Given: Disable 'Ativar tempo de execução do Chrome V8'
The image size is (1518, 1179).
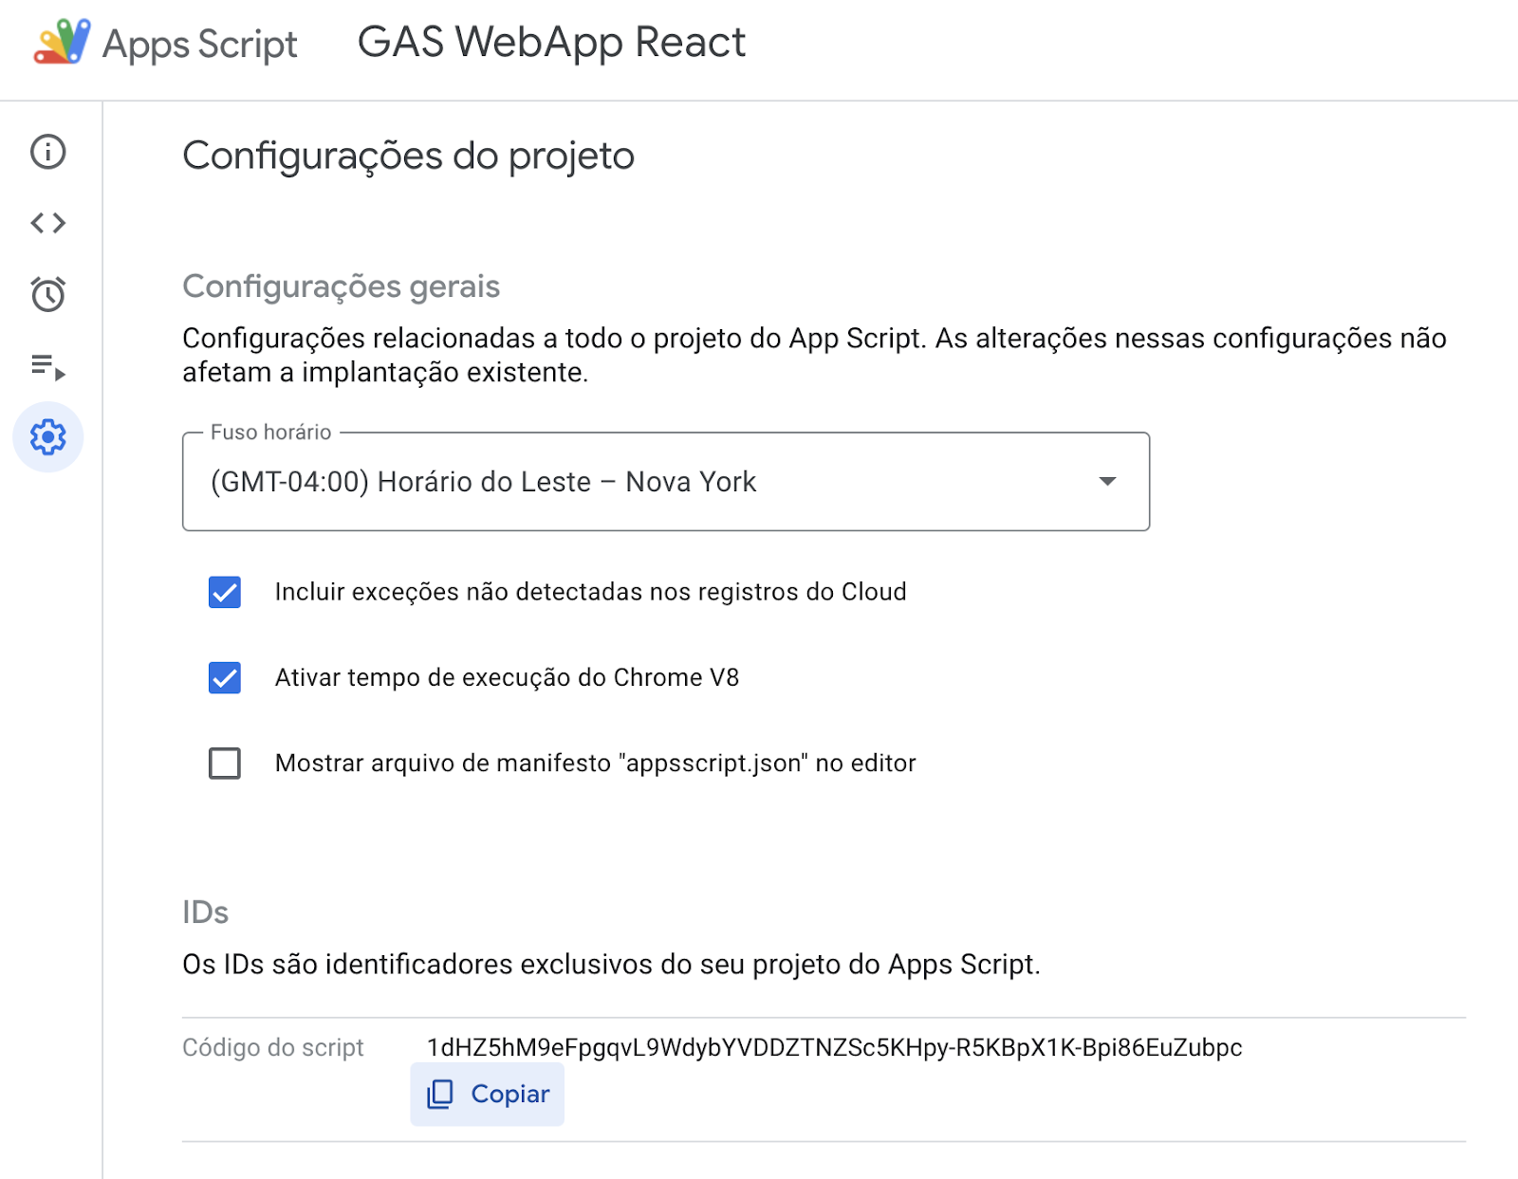Looking at the screenshot, I should [x=225, y=677].
